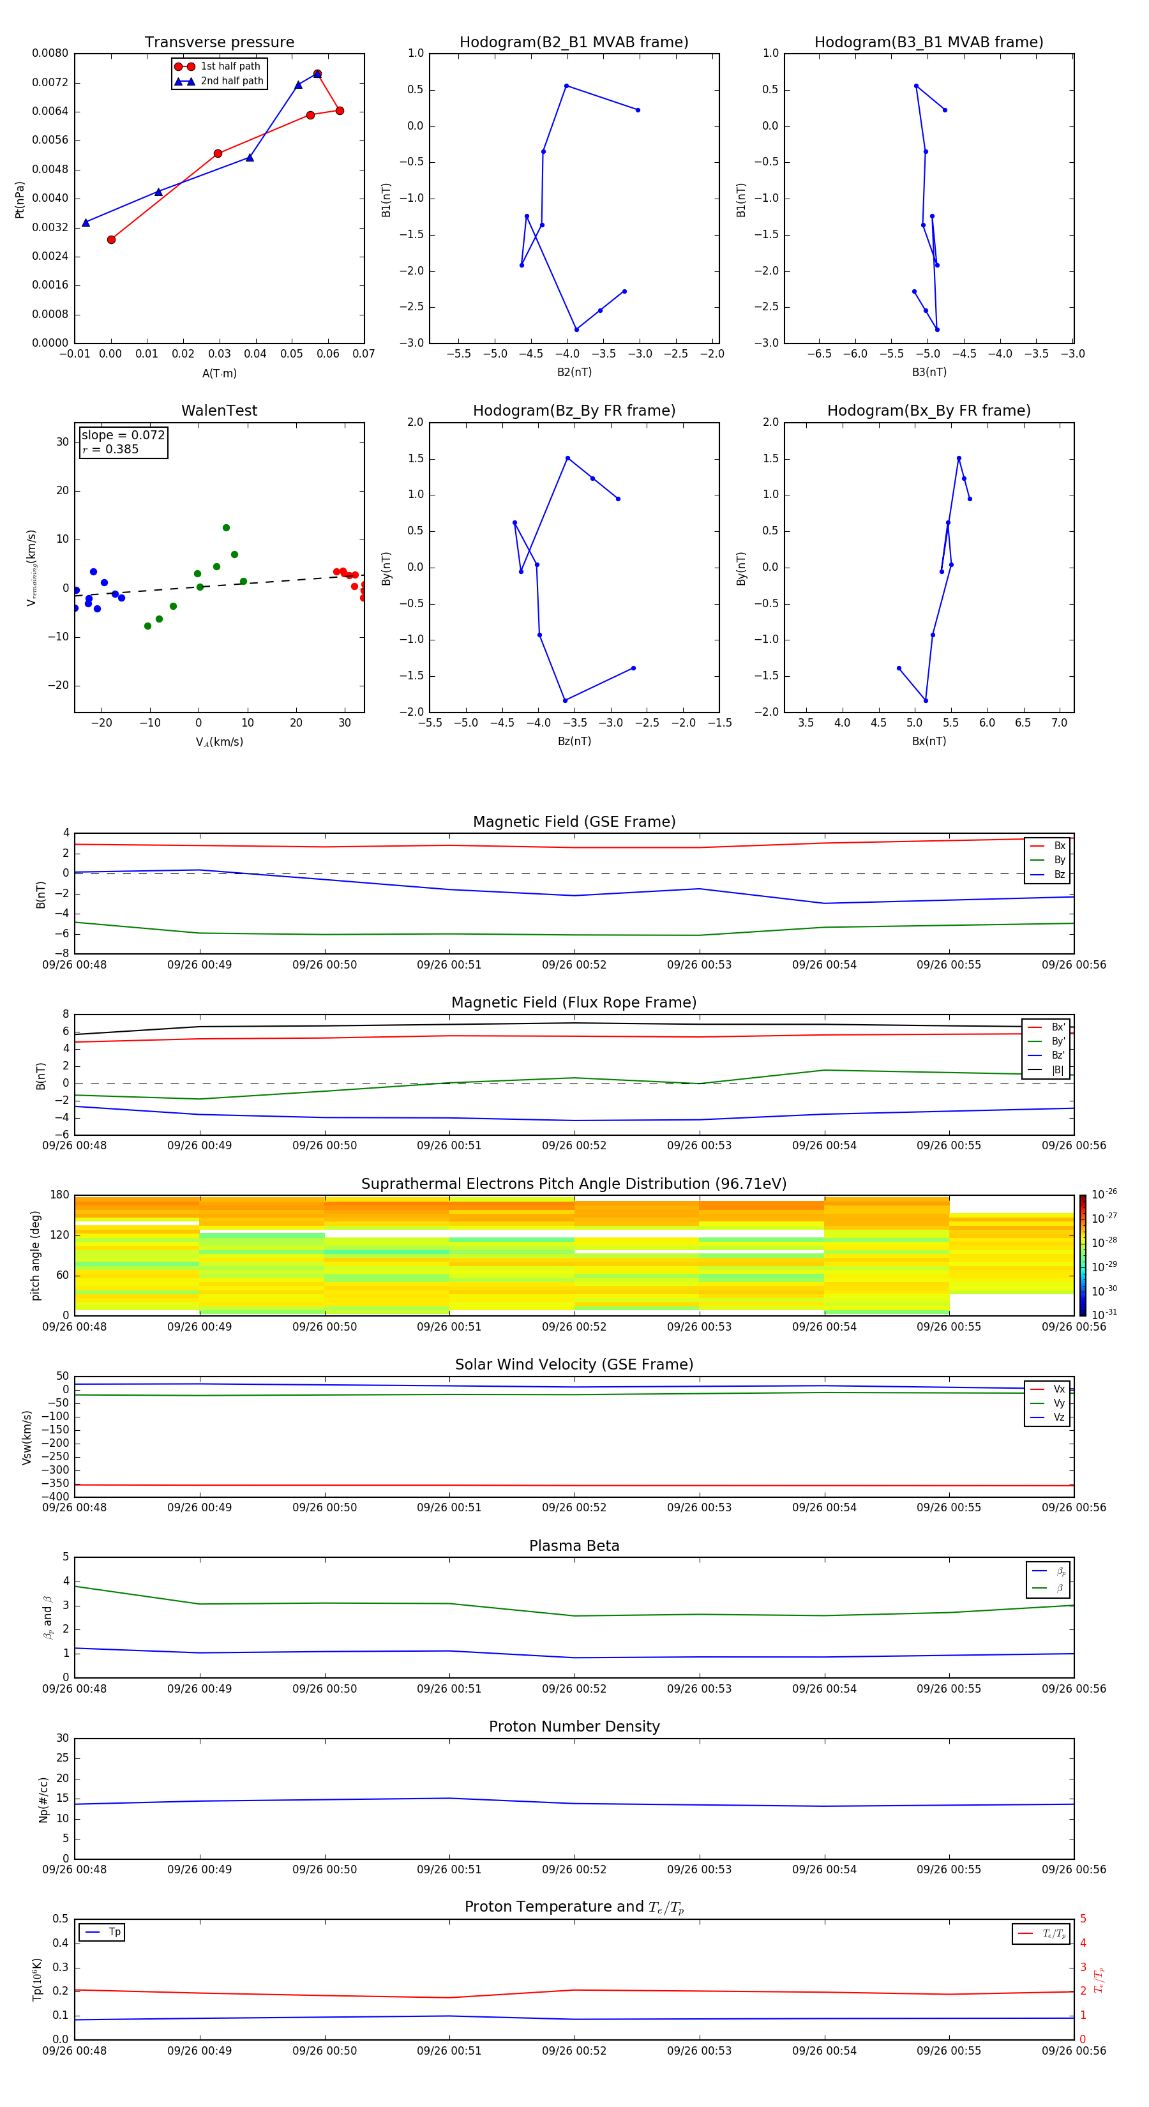This screenshot has width=1149, height=2107.
Task: Click the "V_A(km/s)" WalenTest x-axis label
Action: point(219,742)
